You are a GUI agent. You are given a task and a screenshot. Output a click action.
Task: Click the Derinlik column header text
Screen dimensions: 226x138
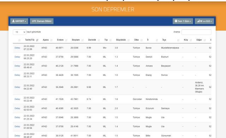click(x=92, y=40)
